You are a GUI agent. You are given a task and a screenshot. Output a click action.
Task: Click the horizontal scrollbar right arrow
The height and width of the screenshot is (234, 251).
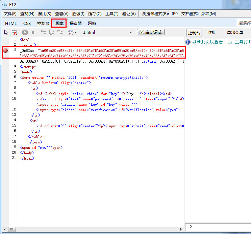click(x=181, y=229)
